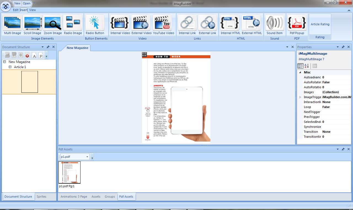The height and width of the screenshot is (210, 353).
Task: Click the red delete icon in Document Structure
Action: [x=27, y=56]
